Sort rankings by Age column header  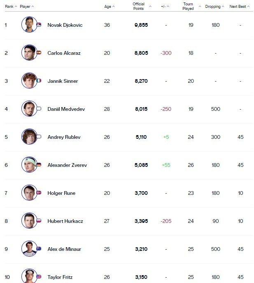pos(110,7)
